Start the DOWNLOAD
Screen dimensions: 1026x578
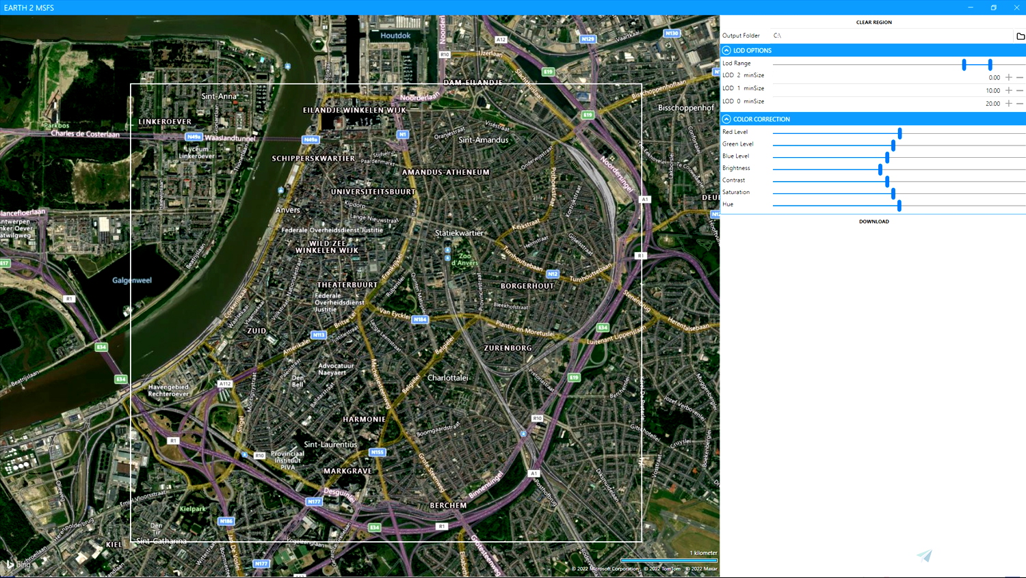pyautogui.click(x=873, y=221)
